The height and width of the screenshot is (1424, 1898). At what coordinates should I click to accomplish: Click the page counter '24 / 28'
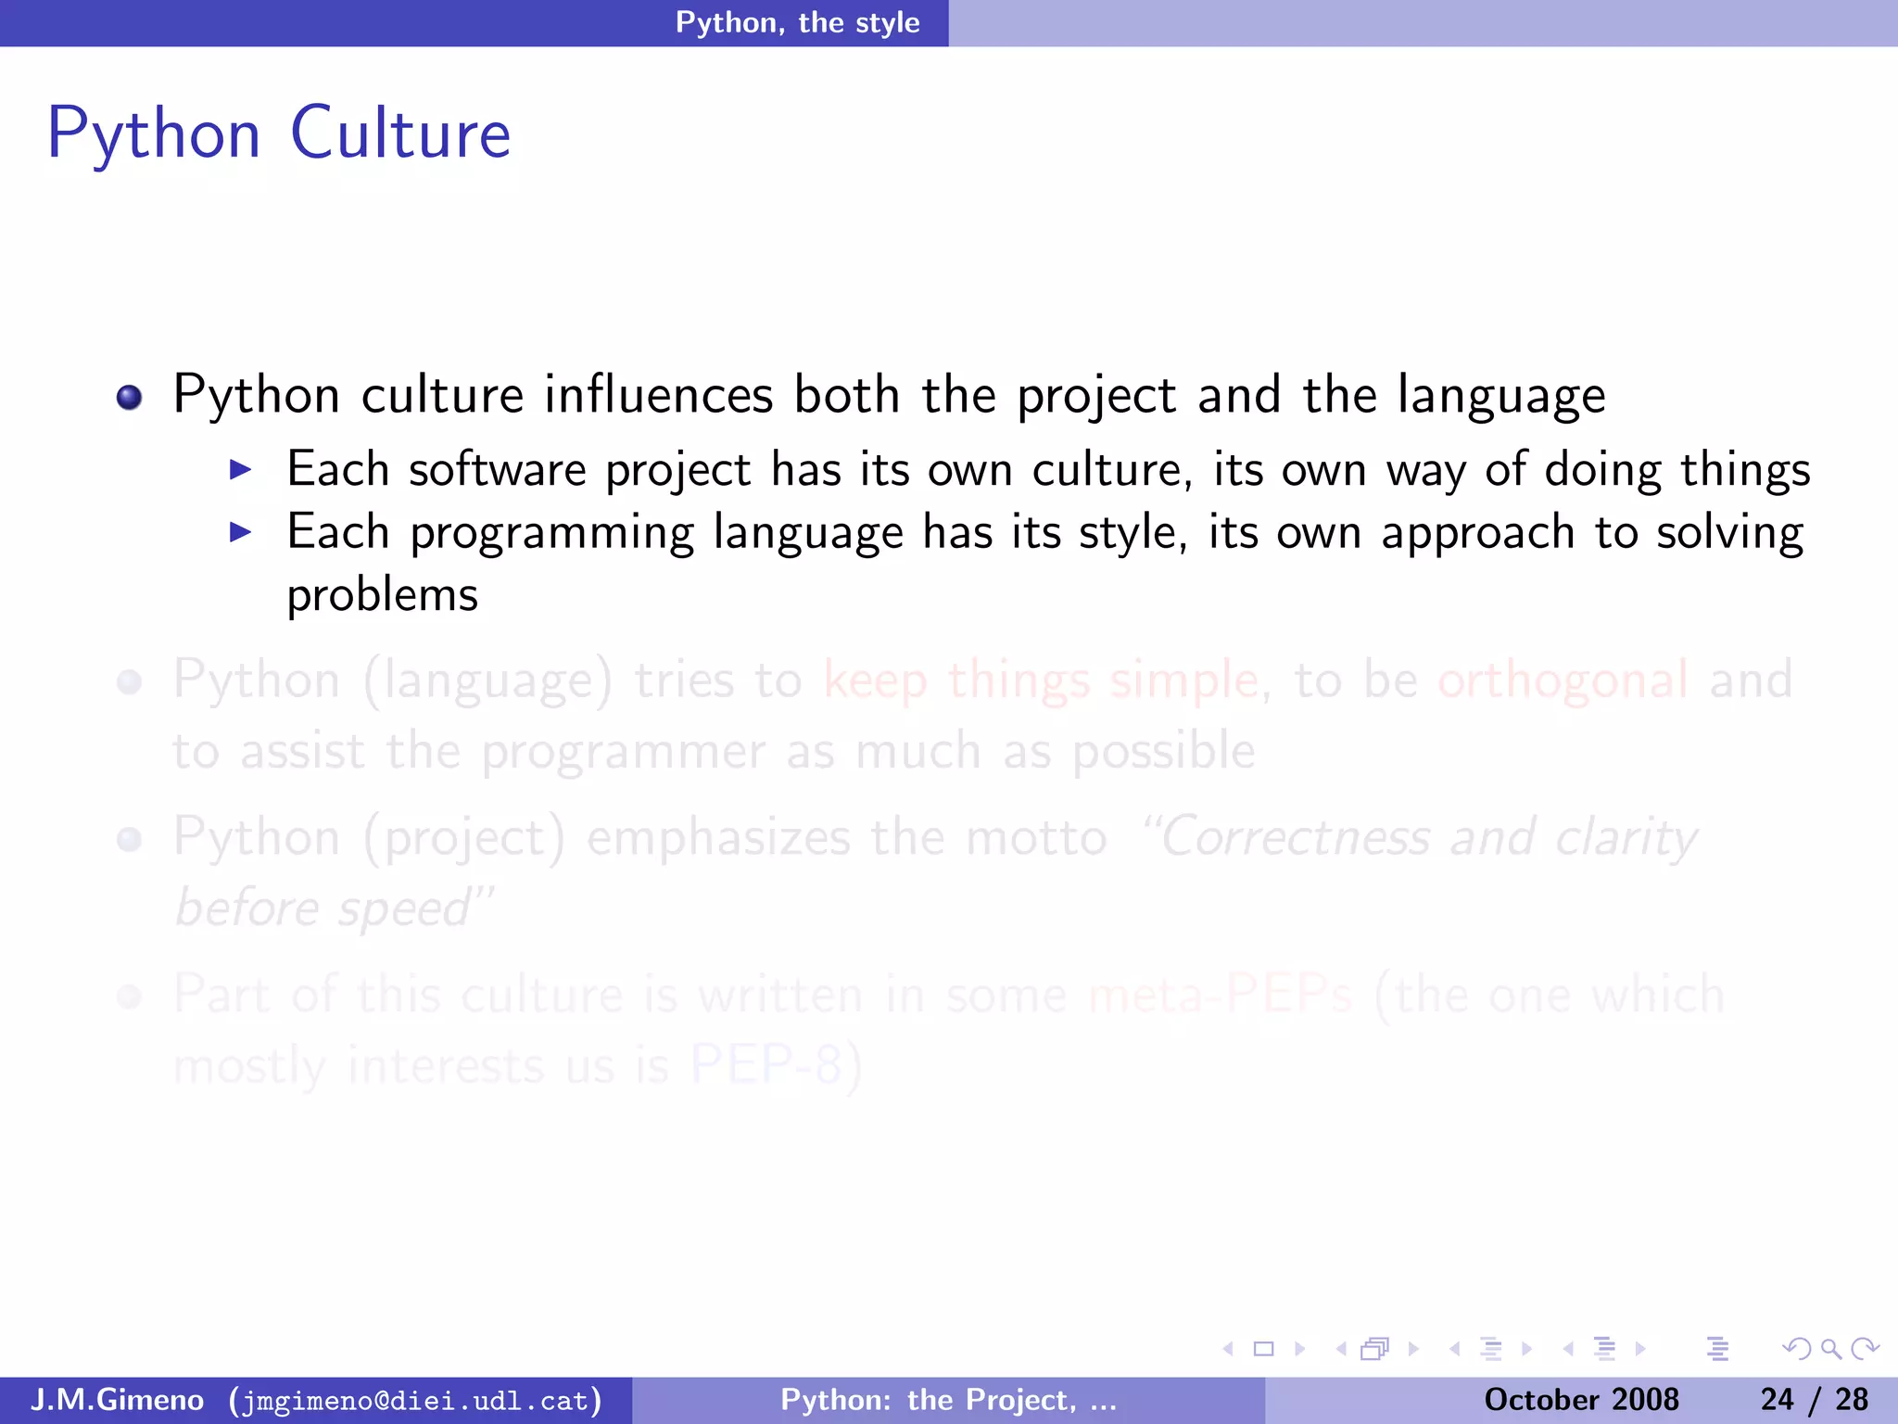pos(1814,1400)
